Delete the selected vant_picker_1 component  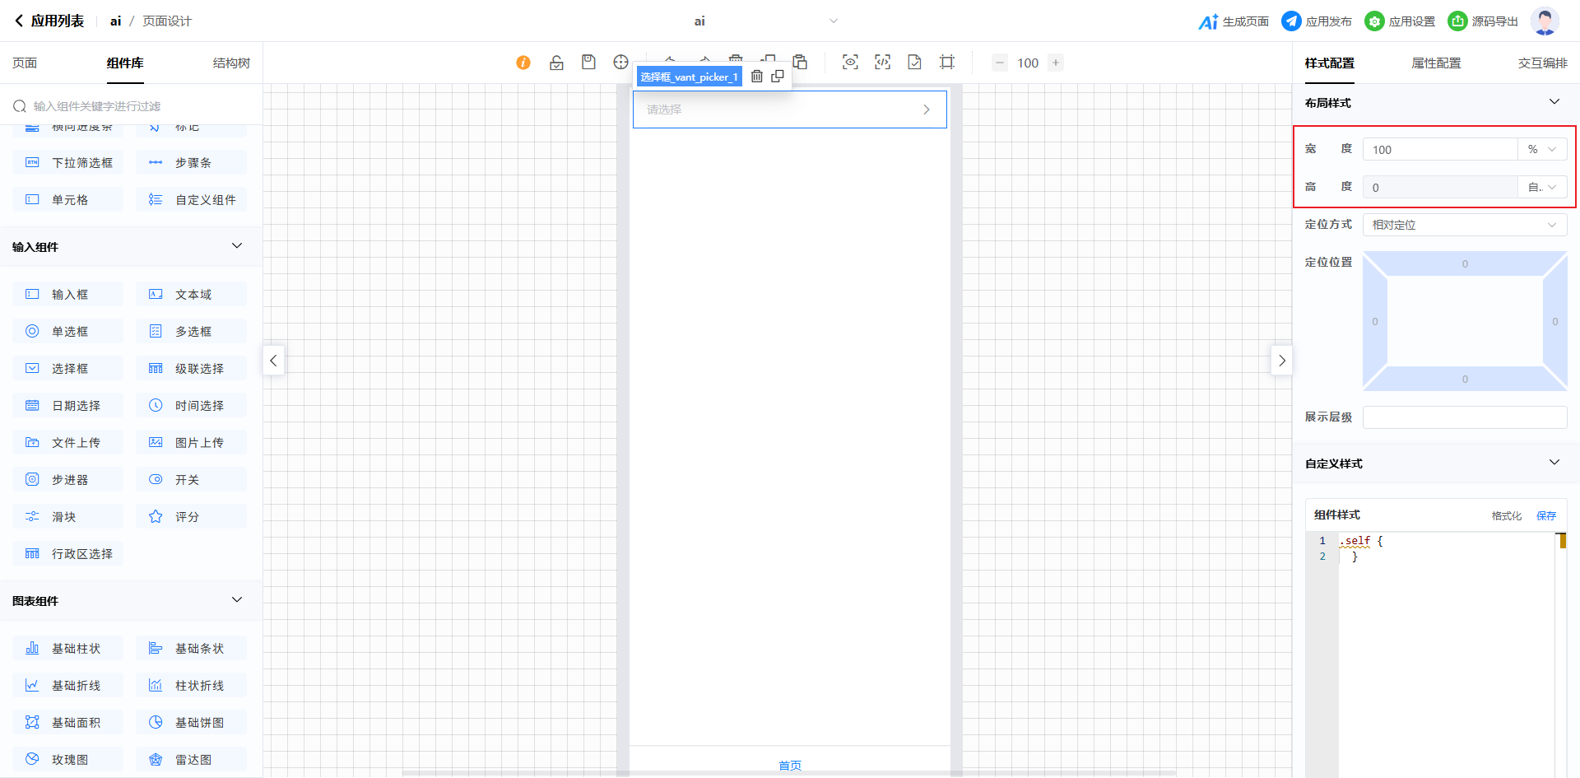coord(757,77)
